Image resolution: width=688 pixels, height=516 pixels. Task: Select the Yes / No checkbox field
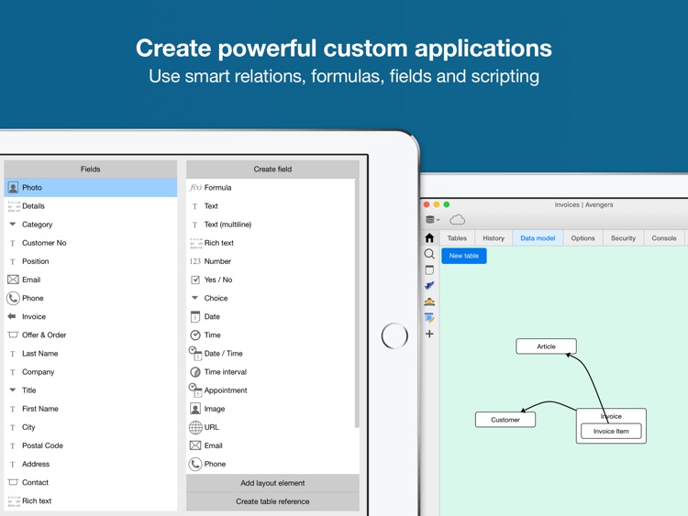point(271,280)
